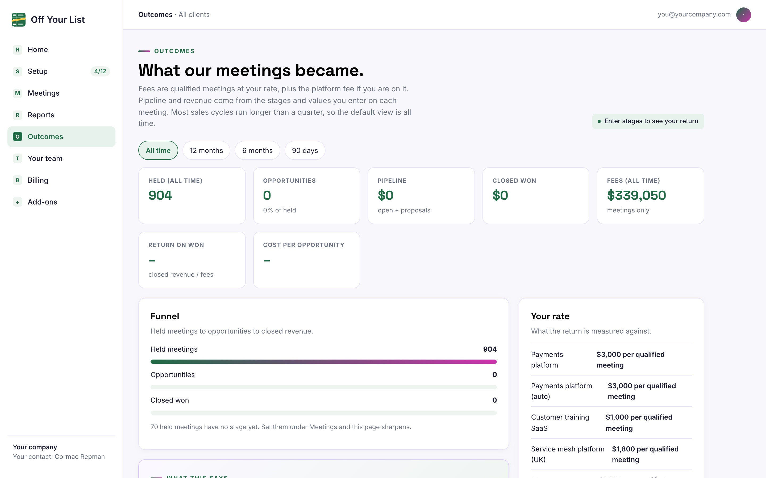Select the Outcomes nav item

coord(61,137)
